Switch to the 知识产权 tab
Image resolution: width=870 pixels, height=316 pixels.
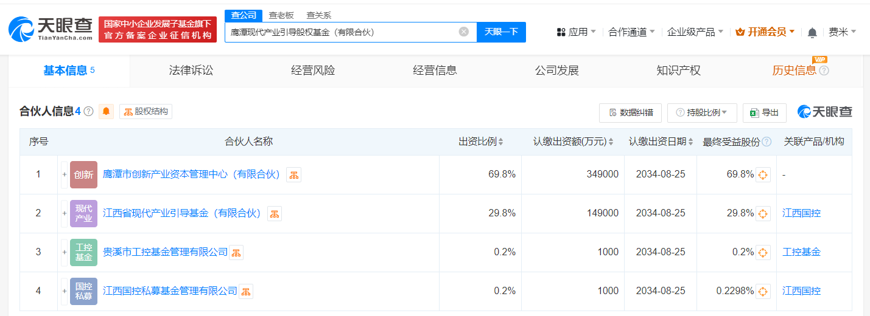[678, 70]
